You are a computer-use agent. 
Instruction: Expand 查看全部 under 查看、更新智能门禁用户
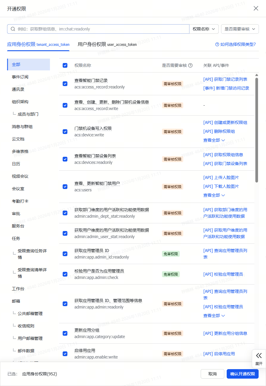pos(214,195)
